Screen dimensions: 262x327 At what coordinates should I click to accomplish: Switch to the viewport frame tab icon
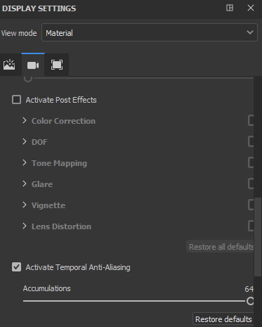[57, 65]
